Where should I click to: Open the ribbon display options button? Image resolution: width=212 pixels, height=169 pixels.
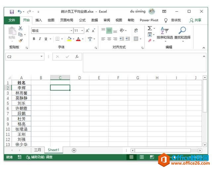(x=164, y=11)
